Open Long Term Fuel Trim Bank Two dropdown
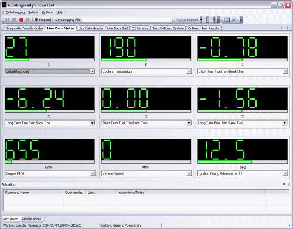The height and width of the screenshot is (229, 293). pyautogui.click(x=285, y=123)
